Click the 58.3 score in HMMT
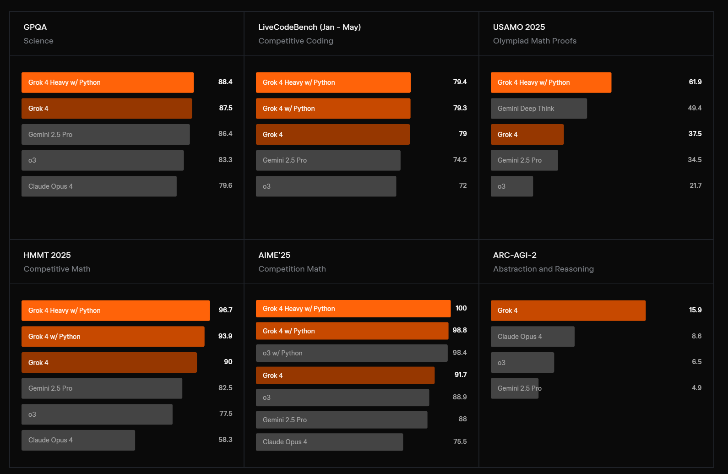 coord(225,440)
